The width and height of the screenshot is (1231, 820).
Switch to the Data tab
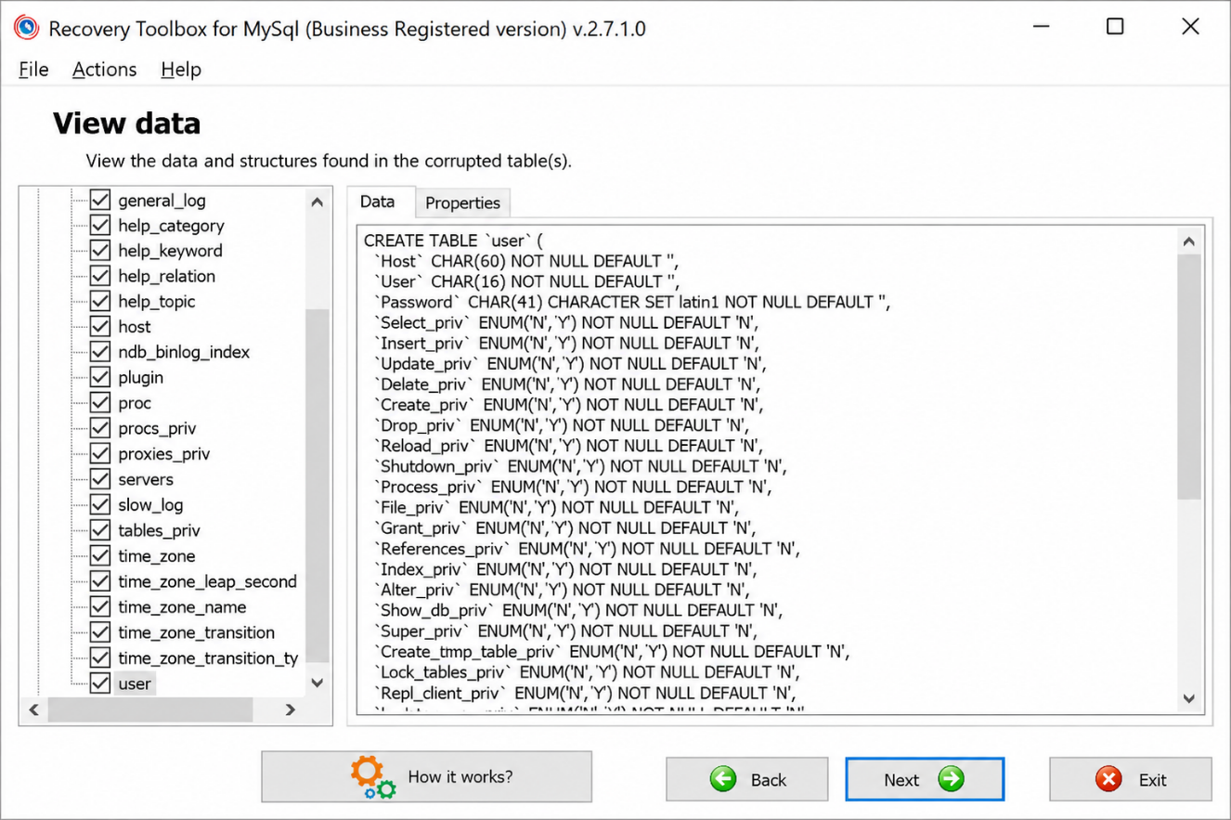point(377,202)
